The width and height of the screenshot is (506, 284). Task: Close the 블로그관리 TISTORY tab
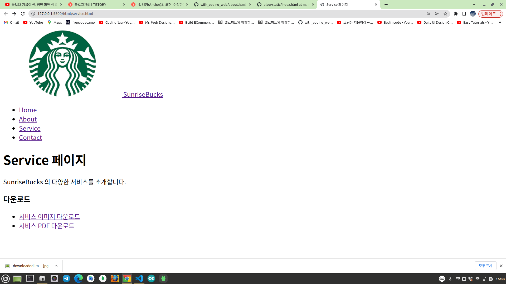(124, 4)
